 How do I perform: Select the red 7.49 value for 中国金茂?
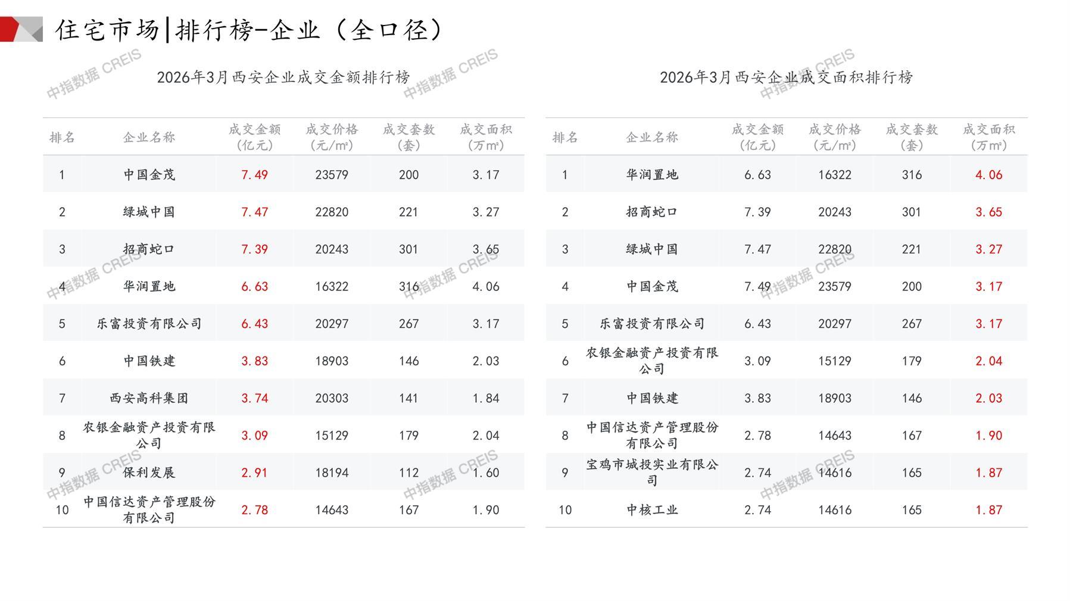[254, 175]
